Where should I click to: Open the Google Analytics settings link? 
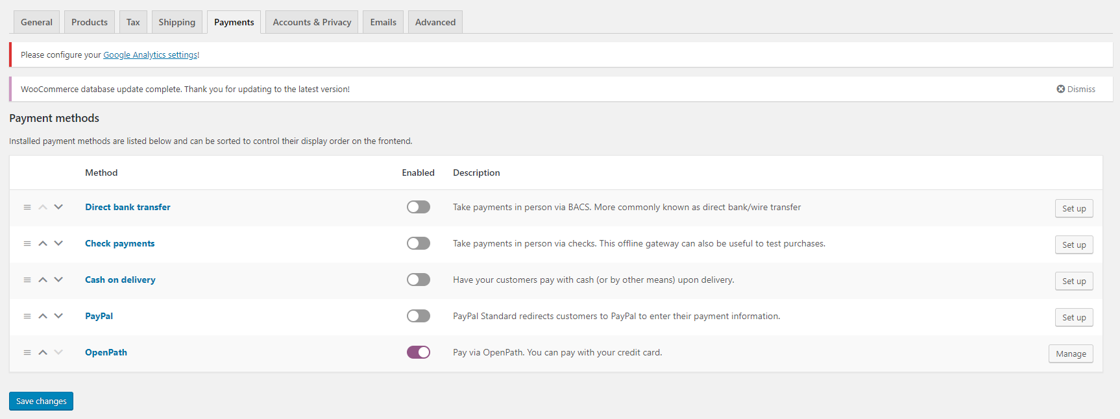click(151, 55)
